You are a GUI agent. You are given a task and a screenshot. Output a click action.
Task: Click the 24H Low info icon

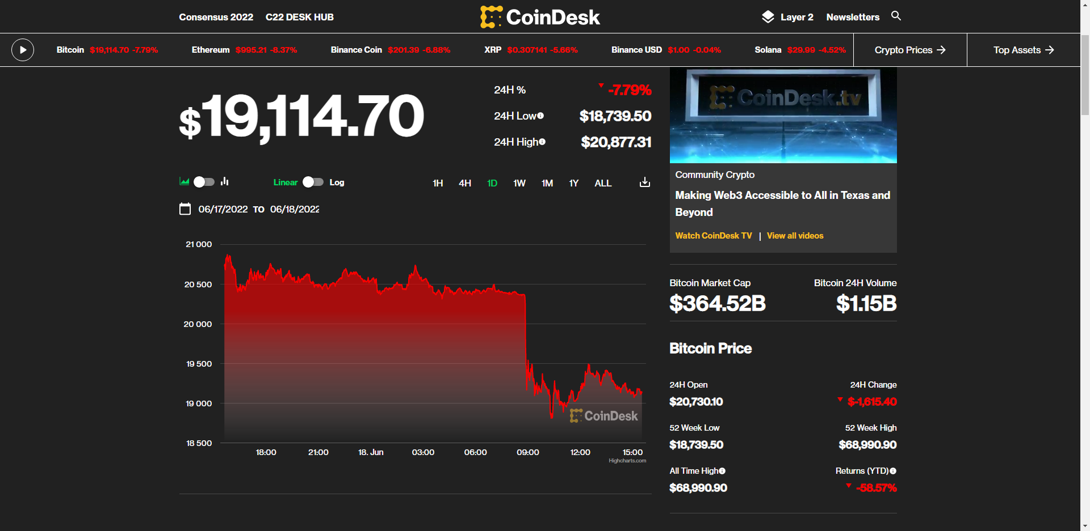pyautogui.click(x=540, y=116)
